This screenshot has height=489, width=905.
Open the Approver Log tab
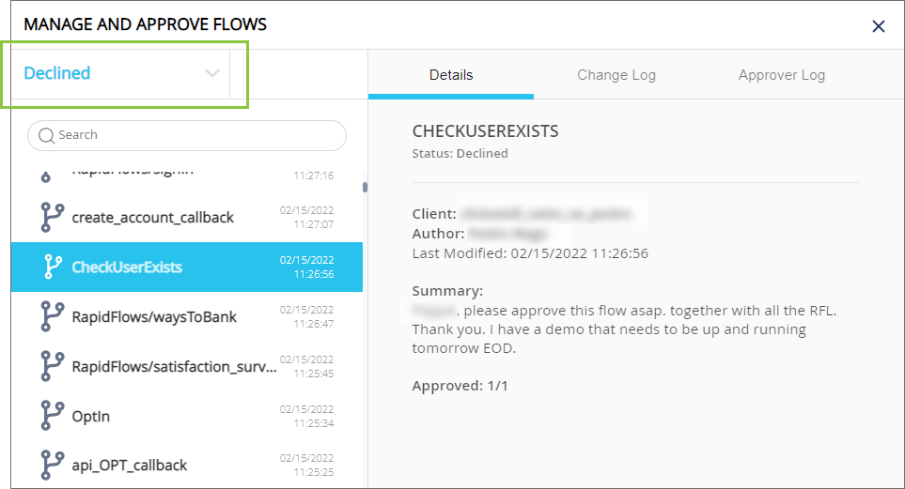(782, 75)
